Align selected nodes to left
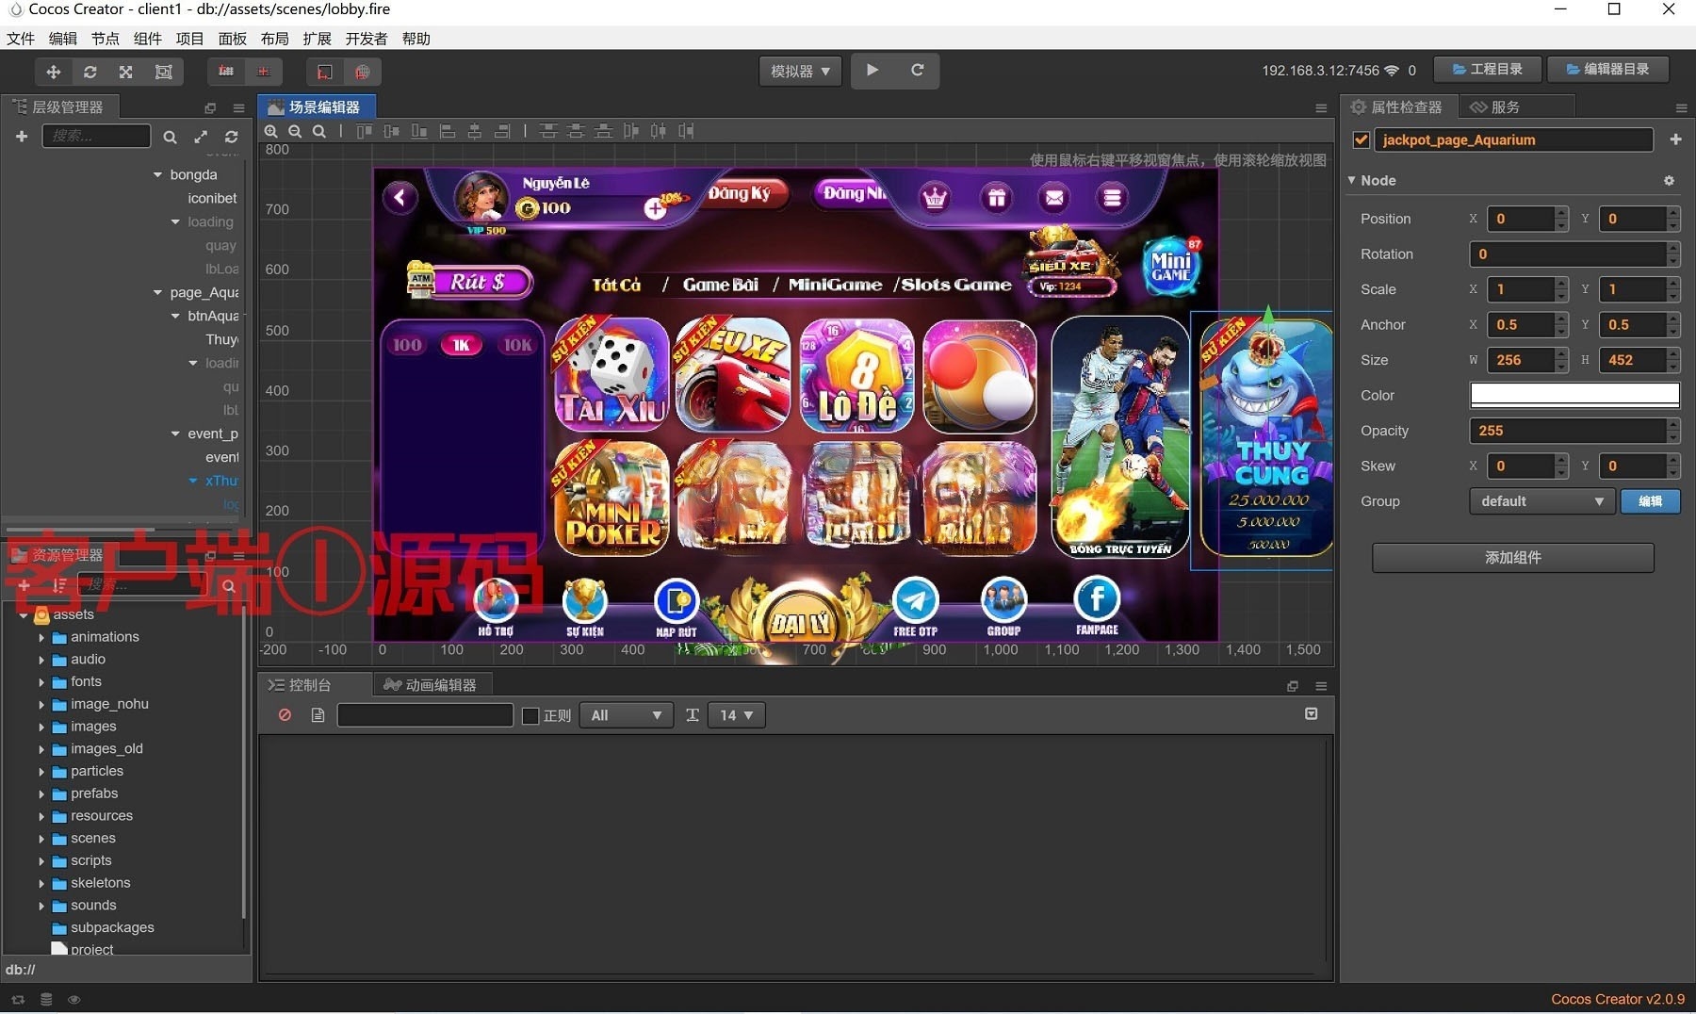Viewport: 1696px width, 1014px height. coord(448,132)
